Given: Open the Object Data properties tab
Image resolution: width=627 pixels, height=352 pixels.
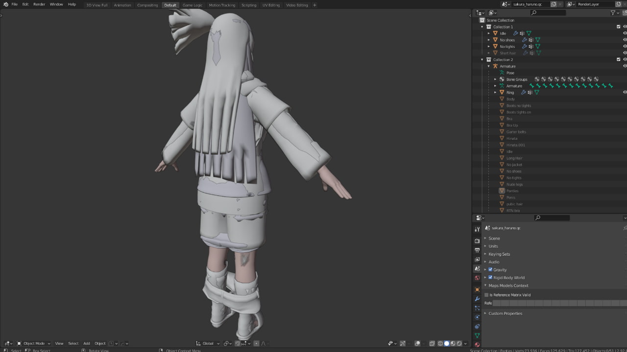Looking at the screenshot, I should [x=477, y=335].
